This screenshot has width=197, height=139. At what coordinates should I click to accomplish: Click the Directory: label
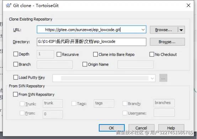[x=21, y=42]
